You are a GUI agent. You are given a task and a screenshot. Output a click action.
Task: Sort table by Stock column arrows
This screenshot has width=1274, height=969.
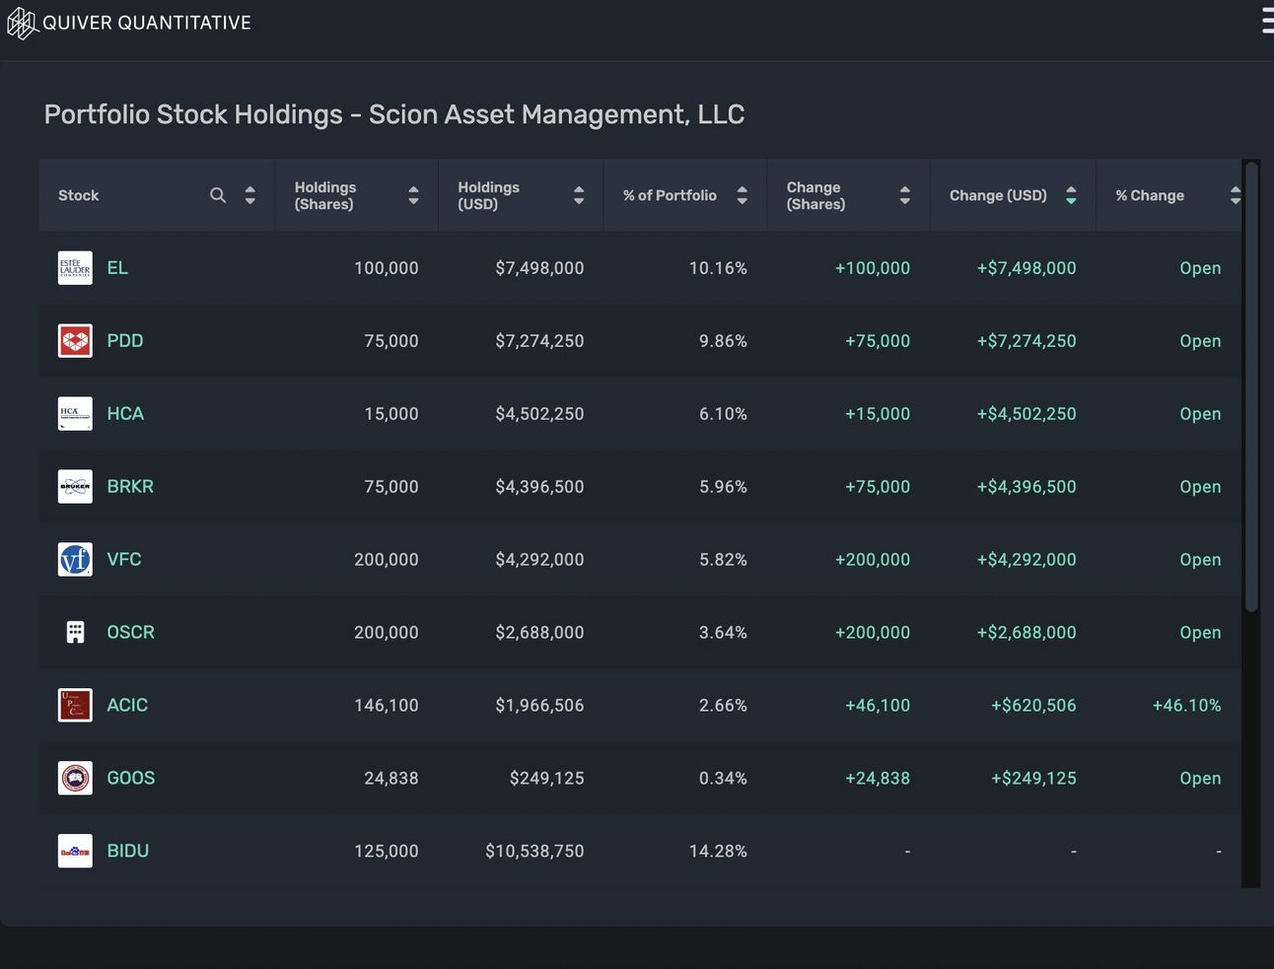click(250, 195)
